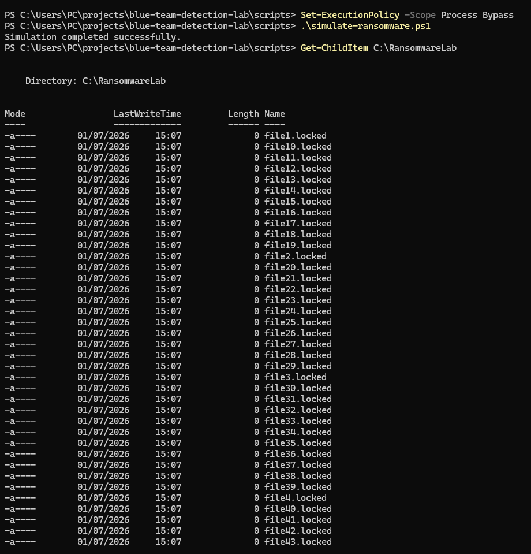Click the file25.locked entry
This screenshot has width=531, height=554.
298,322
